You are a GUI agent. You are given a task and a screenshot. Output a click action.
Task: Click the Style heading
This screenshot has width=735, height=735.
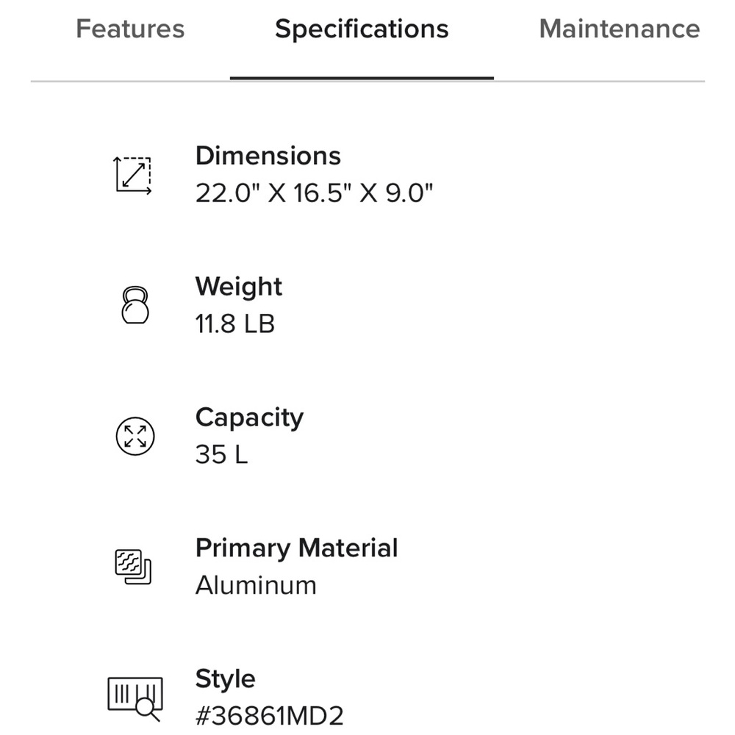pyautogui.click(x=225, y=678)
